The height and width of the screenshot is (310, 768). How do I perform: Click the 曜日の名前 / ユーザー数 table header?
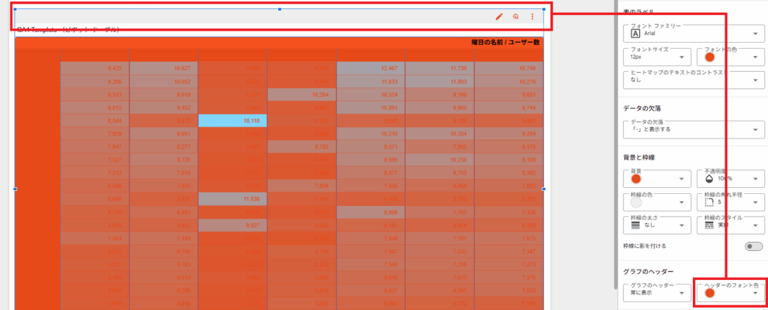[505, 43]
